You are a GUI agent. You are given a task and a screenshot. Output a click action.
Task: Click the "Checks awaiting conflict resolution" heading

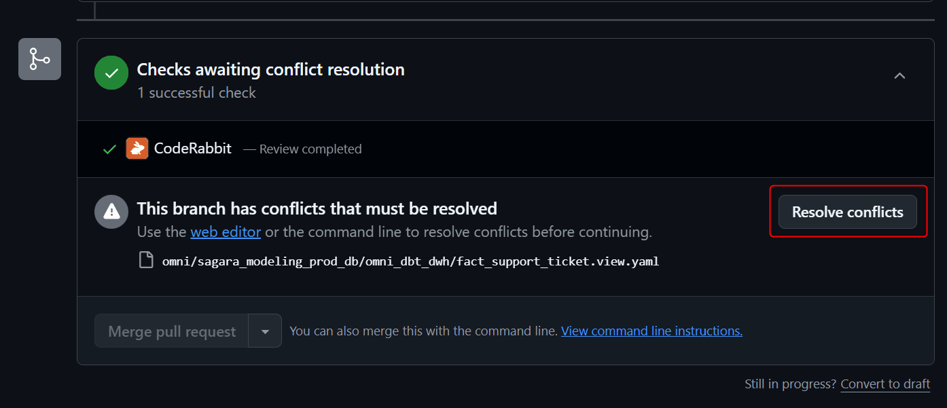pyautogui.click(x=270, y=69)
